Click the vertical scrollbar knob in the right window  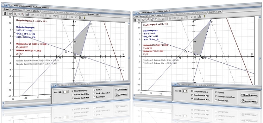point(260,59)
